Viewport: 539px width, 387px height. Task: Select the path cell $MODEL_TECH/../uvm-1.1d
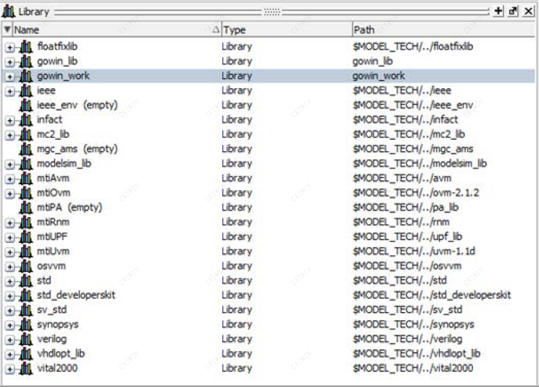coord(414,251)
